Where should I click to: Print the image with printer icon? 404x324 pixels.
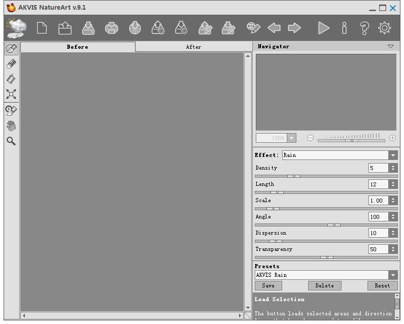point(112,28)
